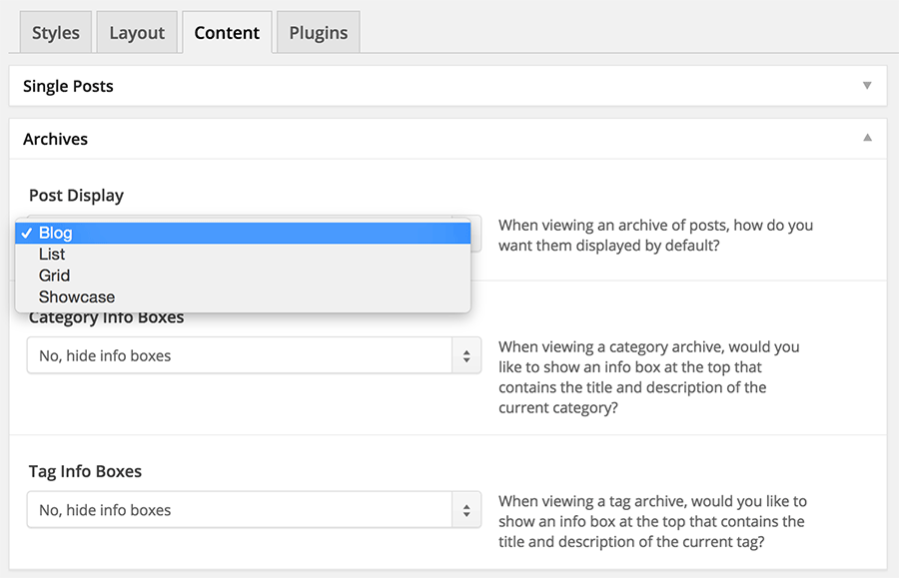Open the Tag Info Boxes dropdown arrows
Image resolution: width=899 pixels, height=578 pixels.
466,510
